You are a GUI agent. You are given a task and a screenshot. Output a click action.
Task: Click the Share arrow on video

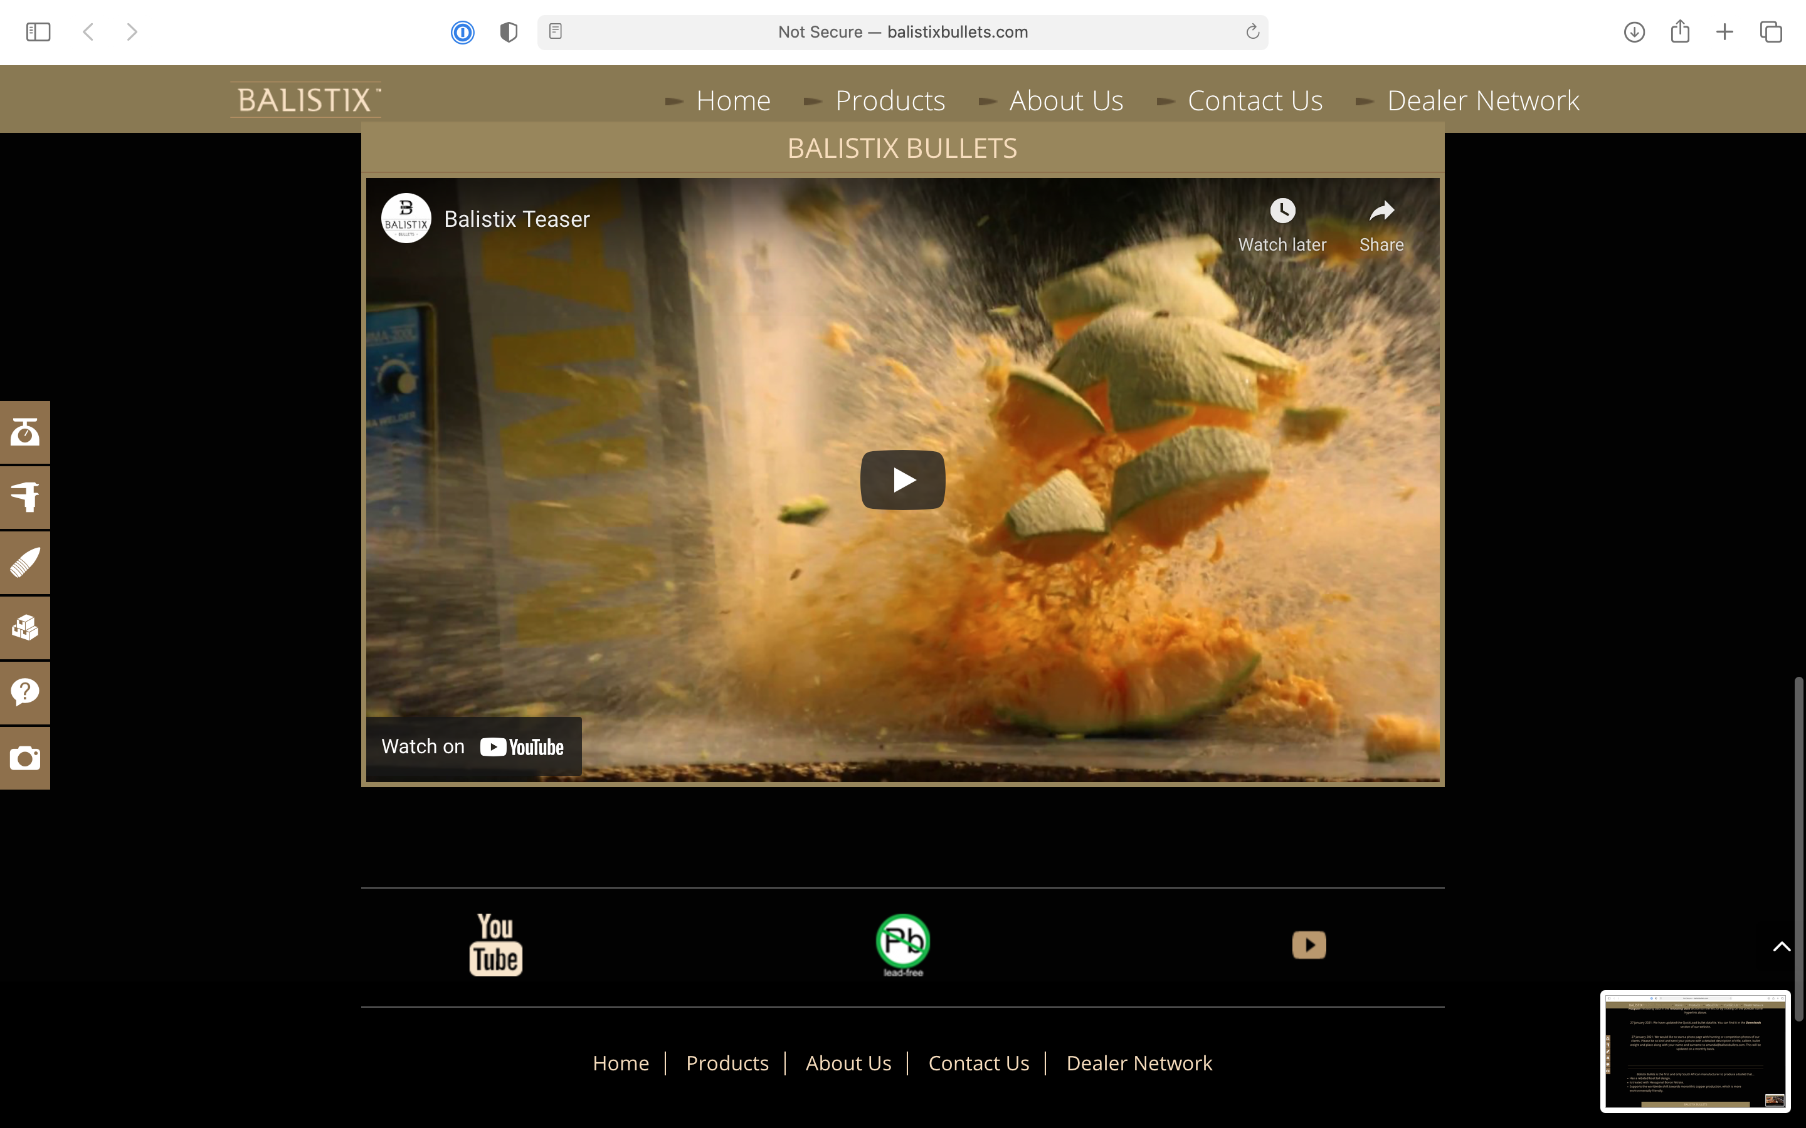[x=1381, y=211]
